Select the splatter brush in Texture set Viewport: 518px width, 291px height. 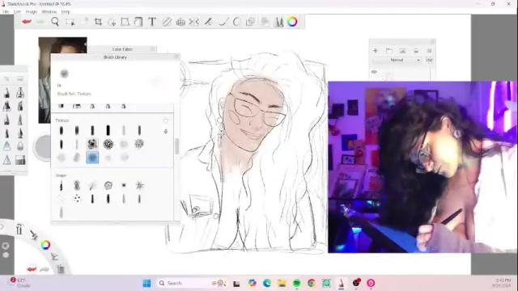click(92, 144)
